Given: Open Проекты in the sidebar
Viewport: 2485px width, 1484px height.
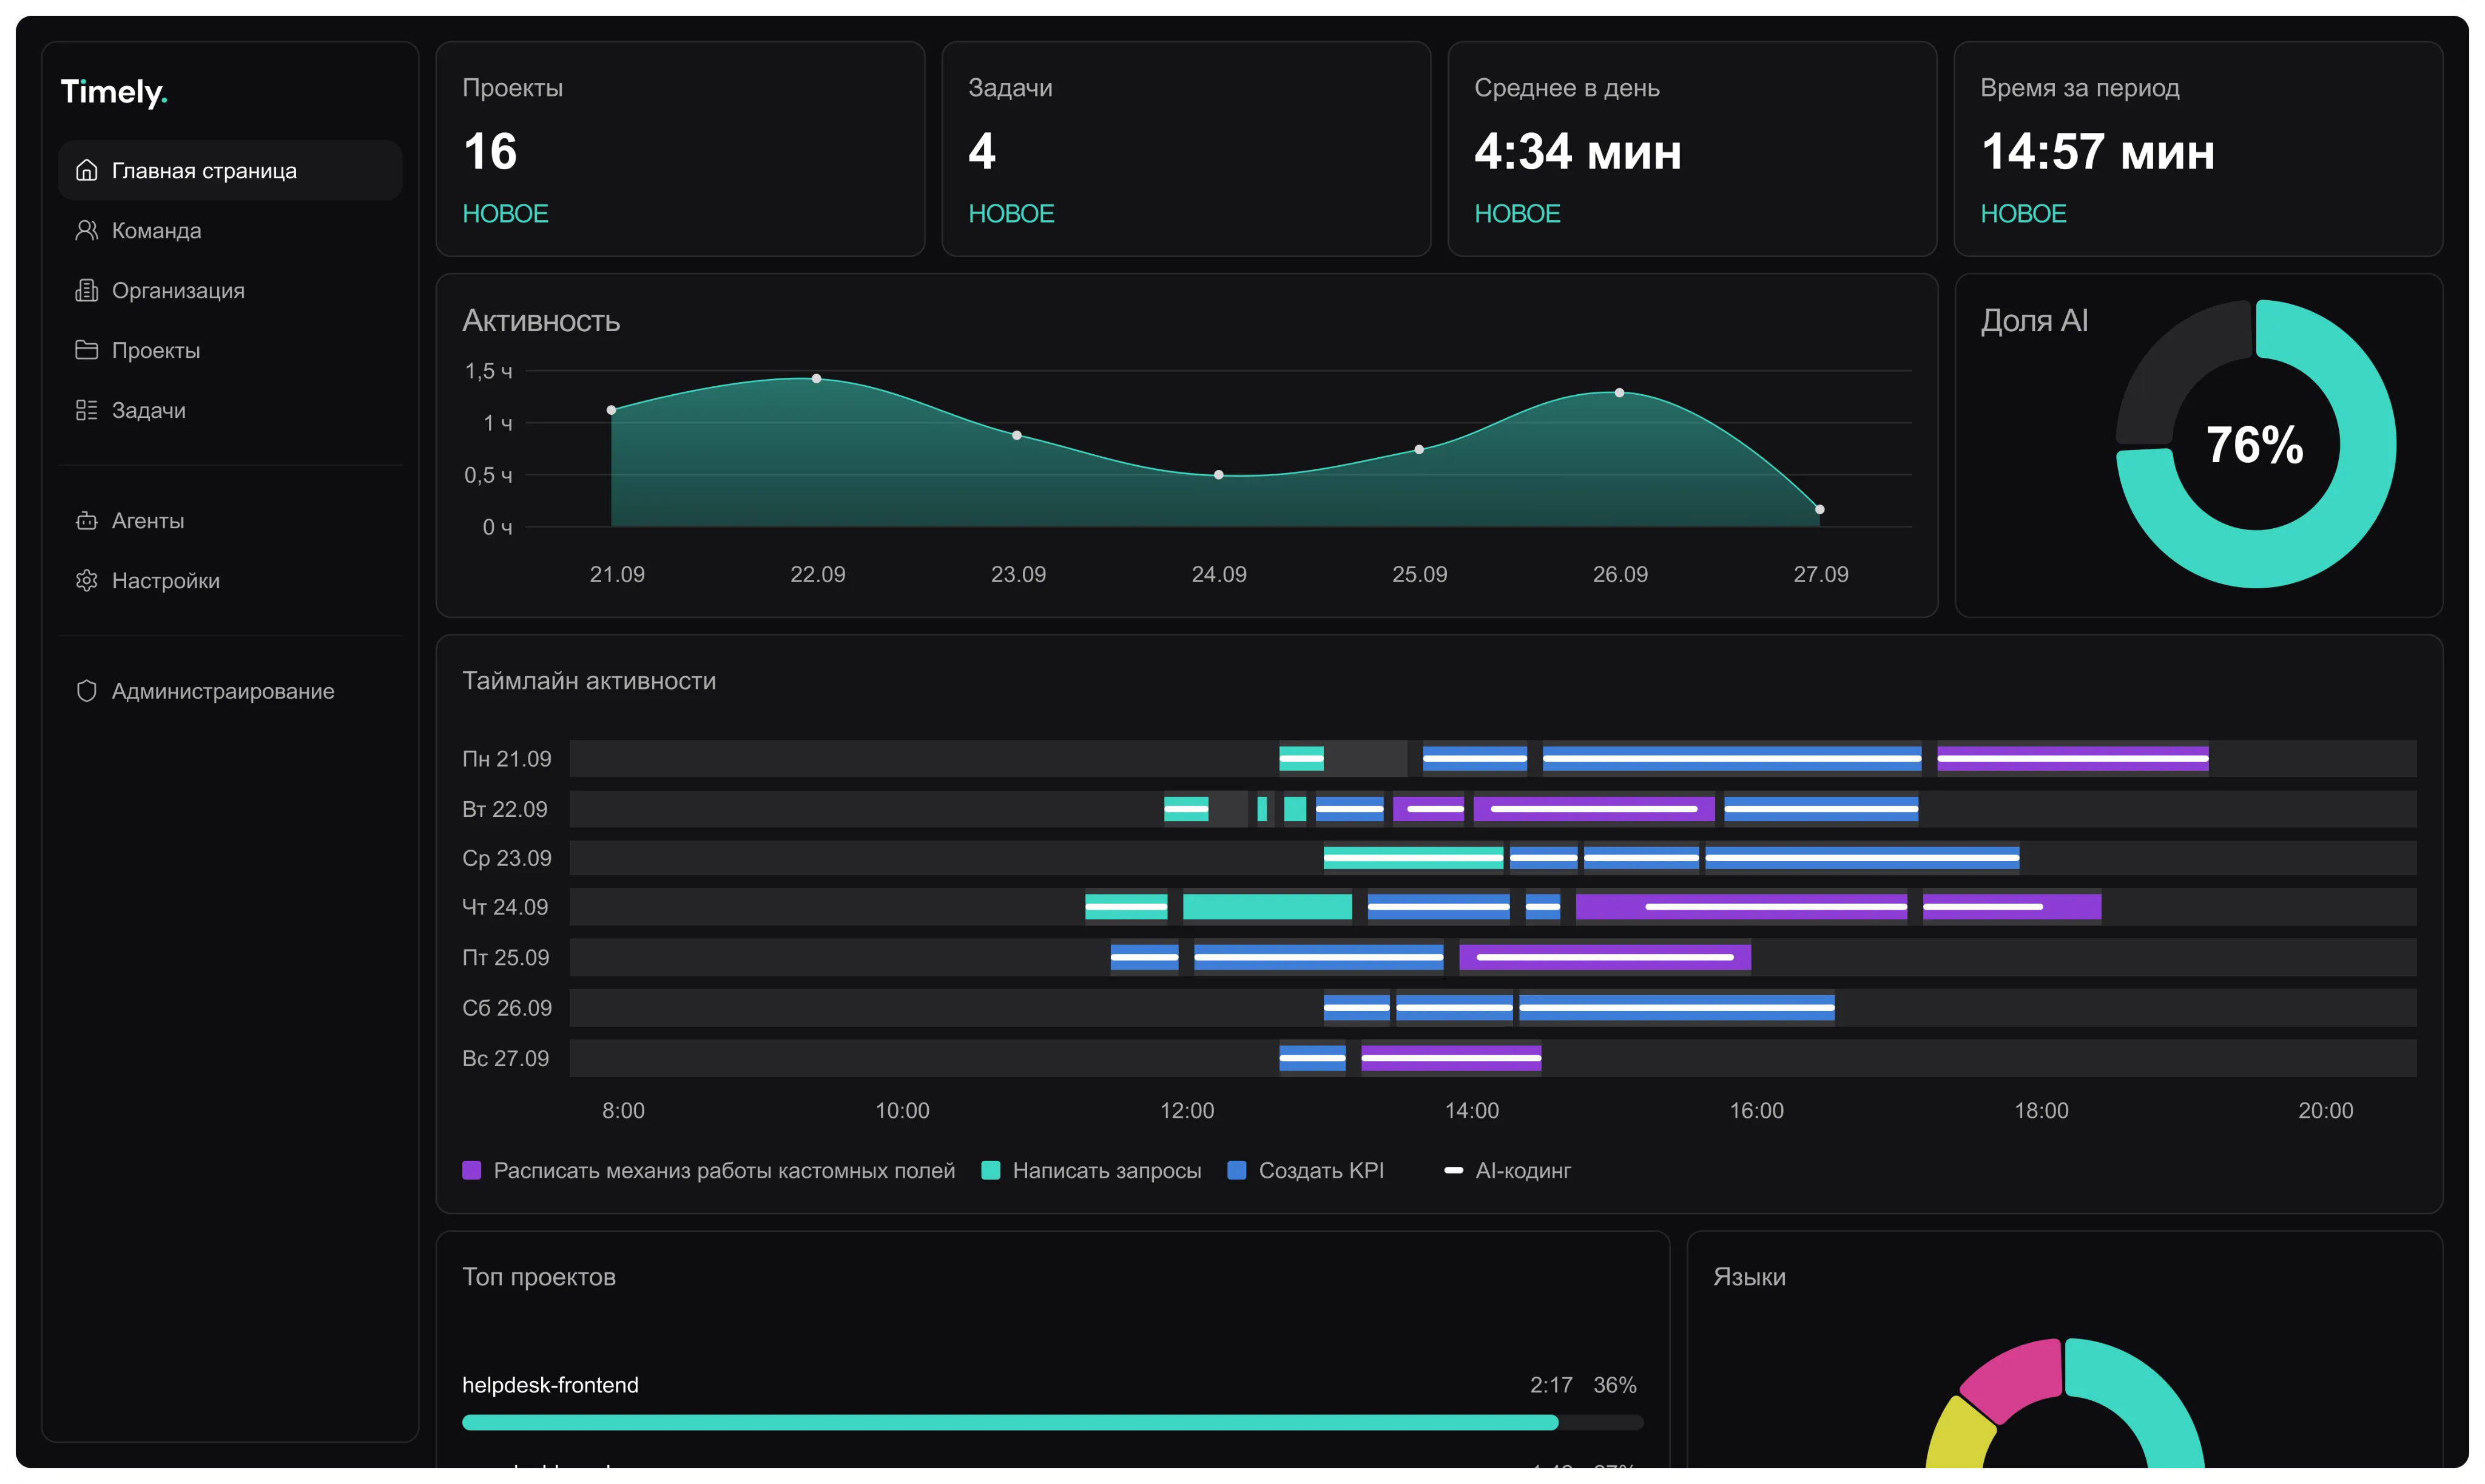Looking at the screenshot, I should click(230, 350).
